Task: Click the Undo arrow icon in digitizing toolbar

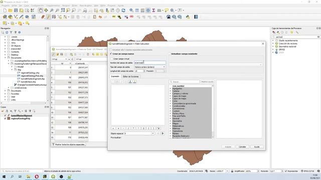Action: [100, 17]
